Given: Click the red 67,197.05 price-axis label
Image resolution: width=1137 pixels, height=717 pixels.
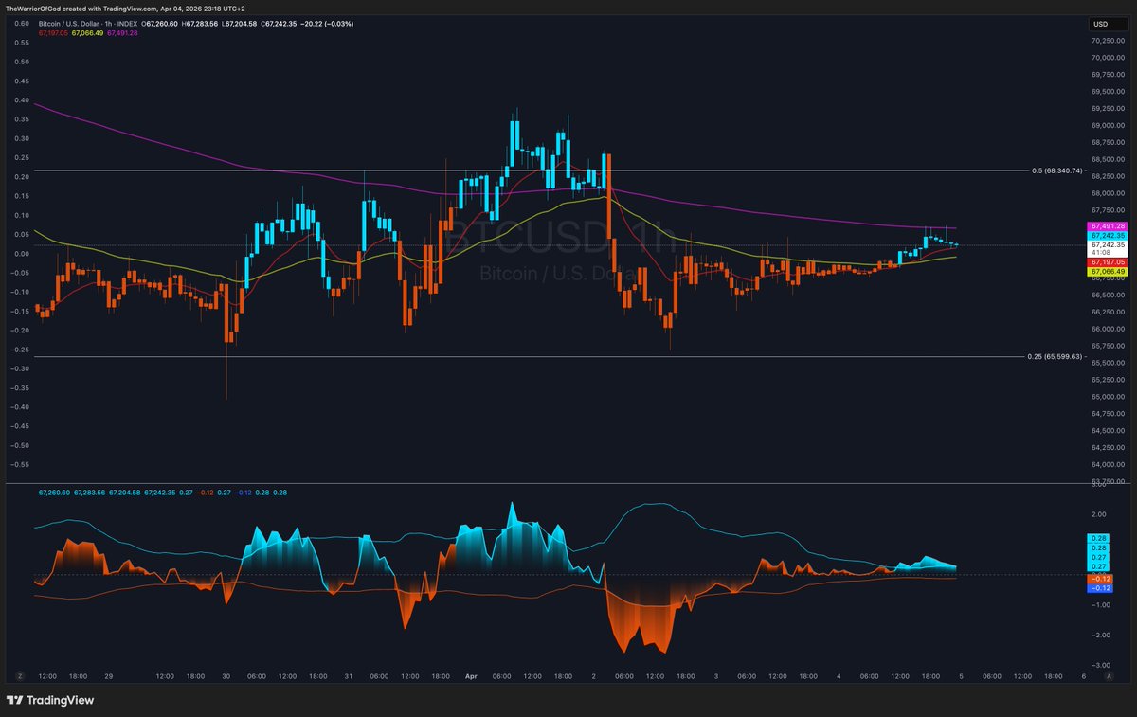Looking at the screenshot, I should (1106, 261).
